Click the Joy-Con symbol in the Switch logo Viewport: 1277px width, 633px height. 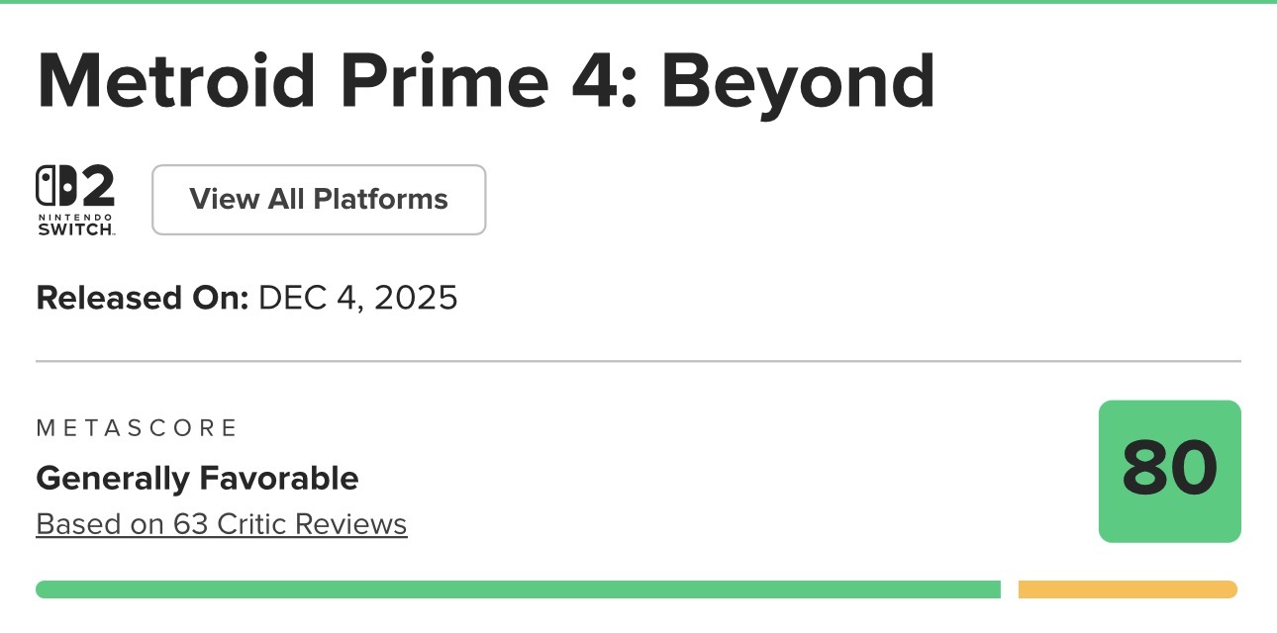click(53, 186)
